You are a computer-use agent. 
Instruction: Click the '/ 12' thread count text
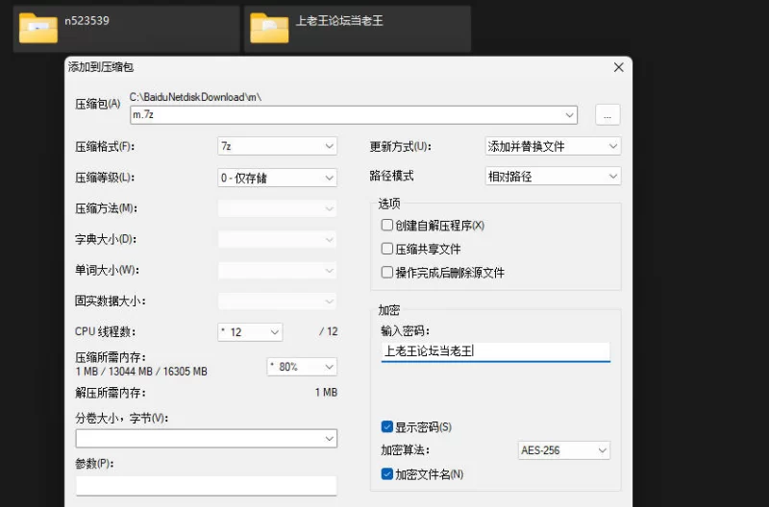[328, 331]
